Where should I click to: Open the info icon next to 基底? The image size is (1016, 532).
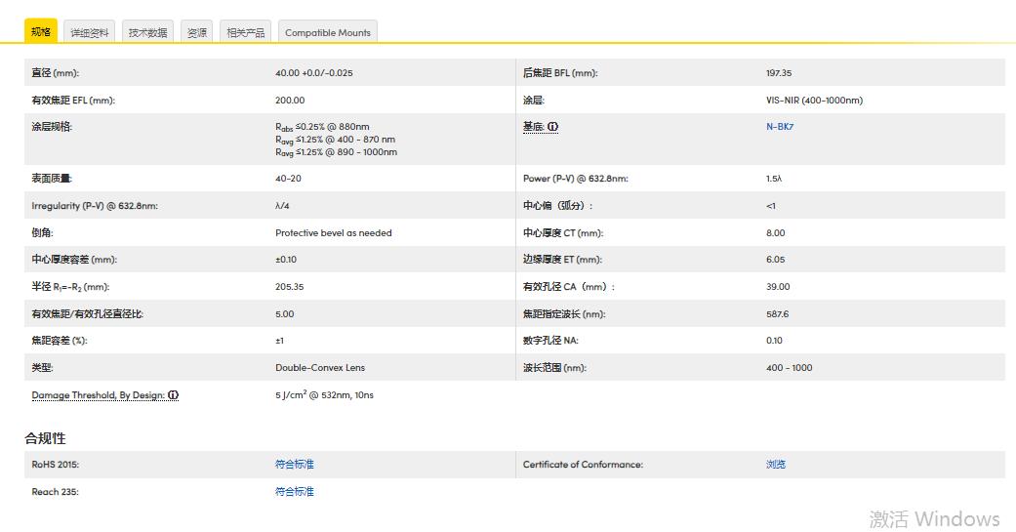pos(553,127)
